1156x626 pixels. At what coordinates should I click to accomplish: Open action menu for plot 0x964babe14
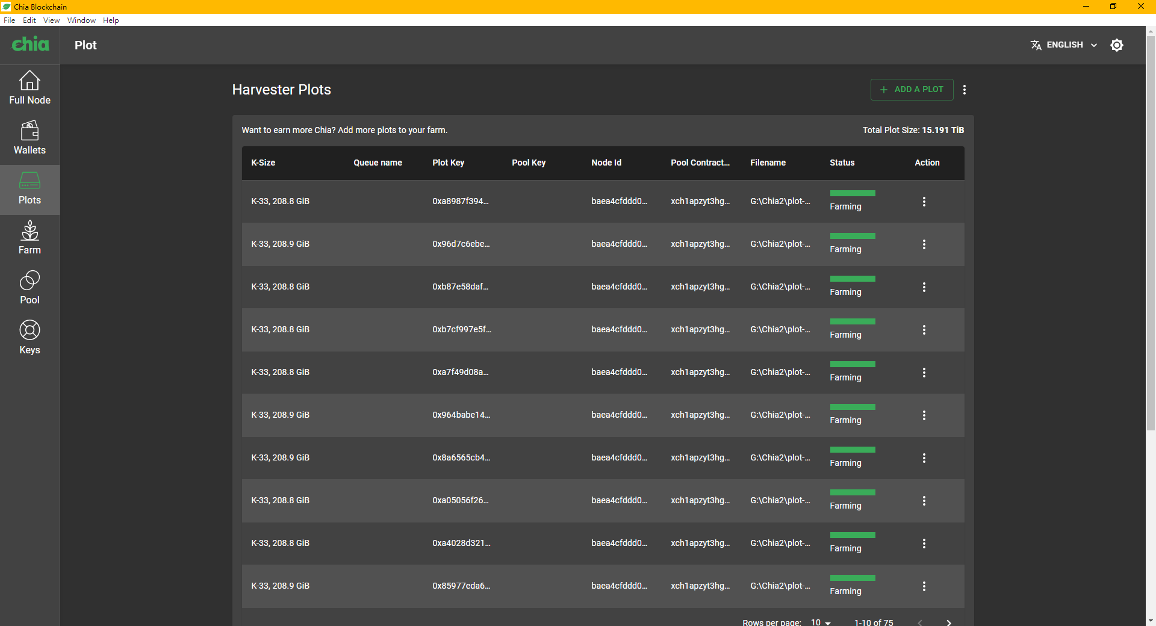924,415
